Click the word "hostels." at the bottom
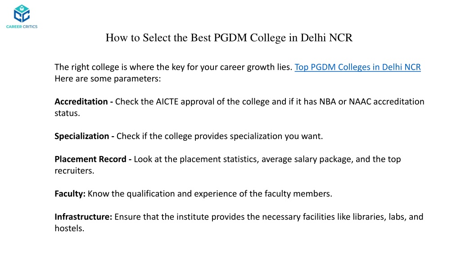Screen dimensions: 461x259 pyautogui.click(x=69, y=228)
